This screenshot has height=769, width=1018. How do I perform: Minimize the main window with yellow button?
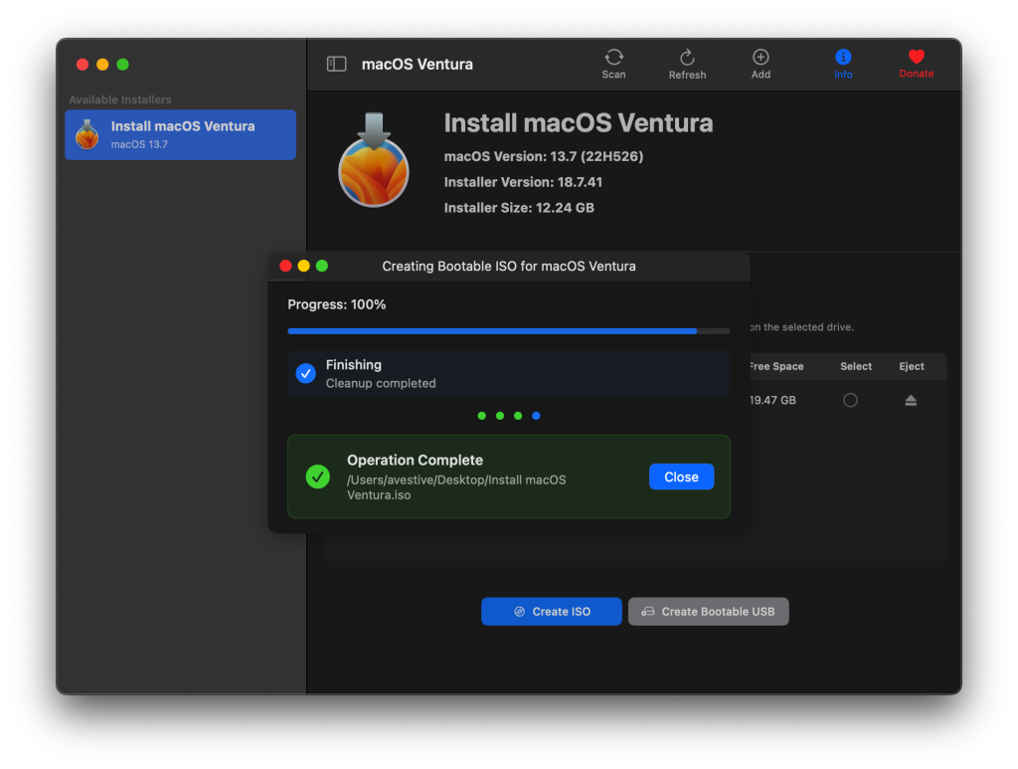102,65
